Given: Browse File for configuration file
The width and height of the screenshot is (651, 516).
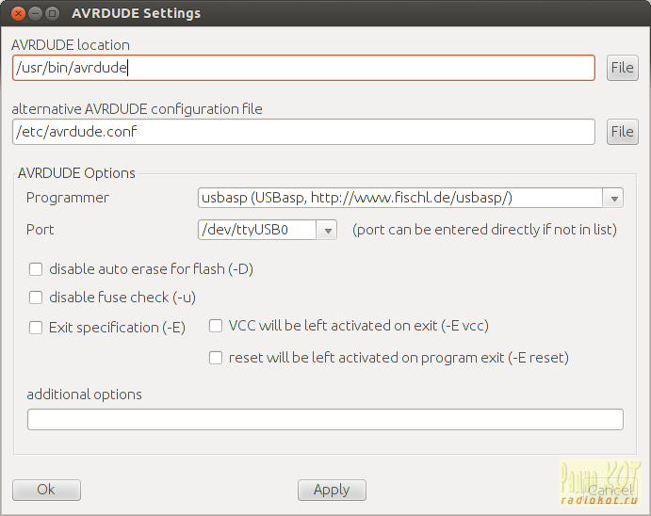Looking at the screenshot, I should 623,132.
